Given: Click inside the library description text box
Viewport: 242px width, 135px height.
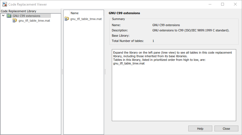Looking at the screenshot, I should [x=174, y=92].
